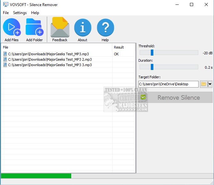This screenshot has height=185, width=214.
Task: Click VOVSOFT app icon in title bar
Action: [x=5, y=5]
